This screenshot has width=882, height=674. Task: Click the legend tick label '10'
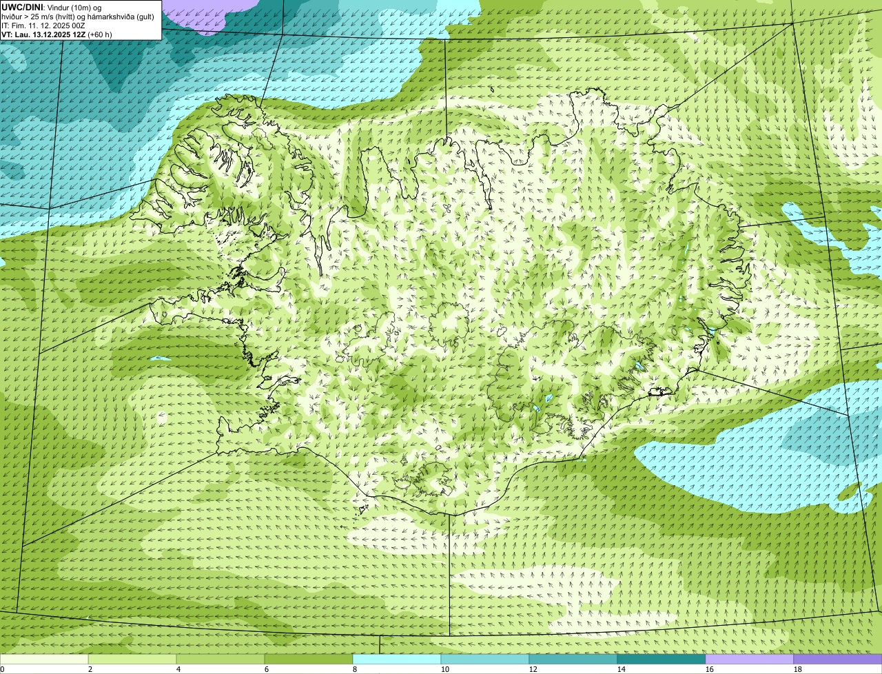coord(445,669)
